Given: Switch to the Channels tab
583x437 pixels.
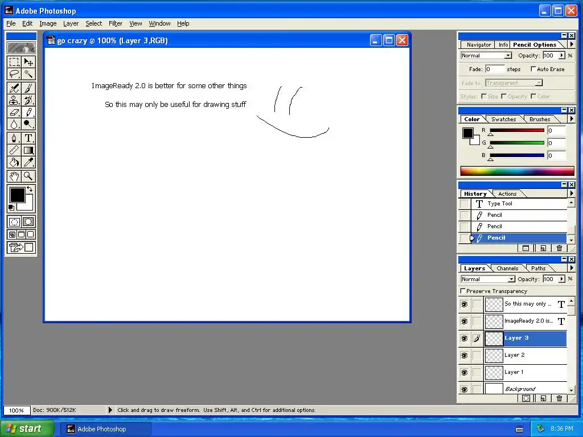Looking at the screenshot, I should coord(507,269).
